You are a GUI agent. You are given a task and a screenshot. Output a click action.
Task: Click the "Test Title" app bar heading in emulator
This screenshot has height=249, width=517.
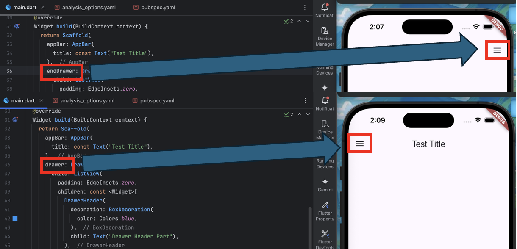(x=428, y=144)
